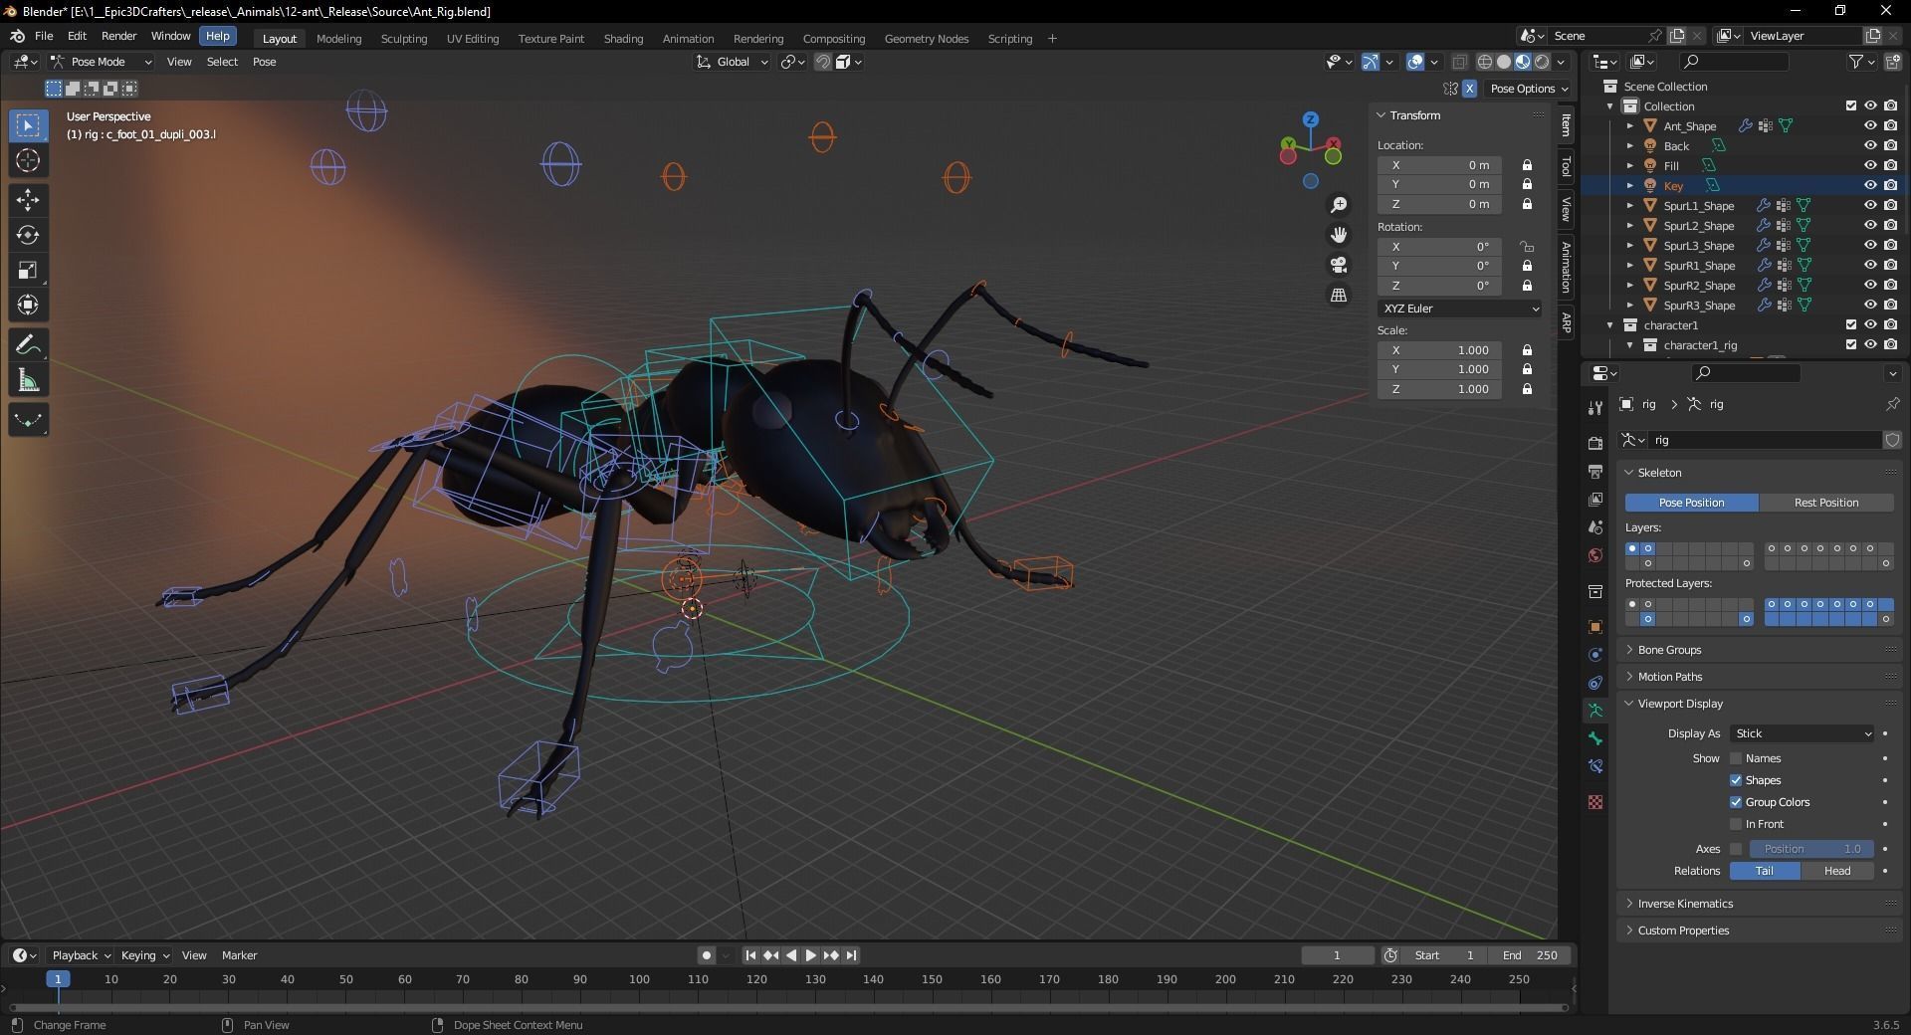Open the Object properties tab icon
Screen dimensions: 1911x1035
coord(1595,626)
